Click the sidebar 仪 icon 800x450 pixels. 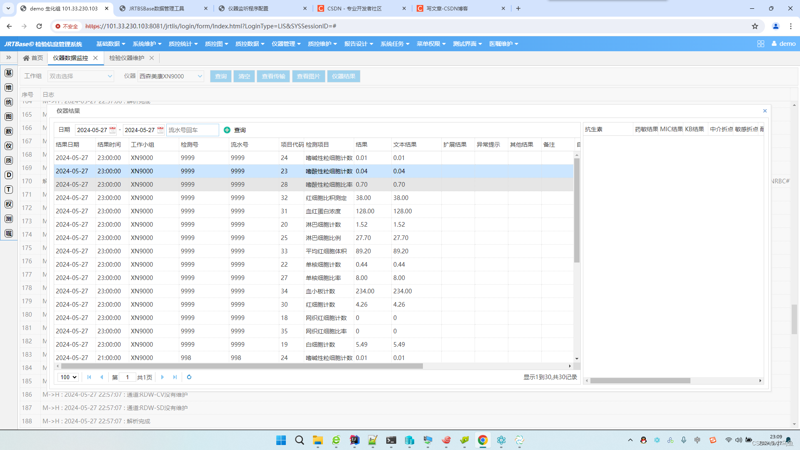tap(9, 146)
